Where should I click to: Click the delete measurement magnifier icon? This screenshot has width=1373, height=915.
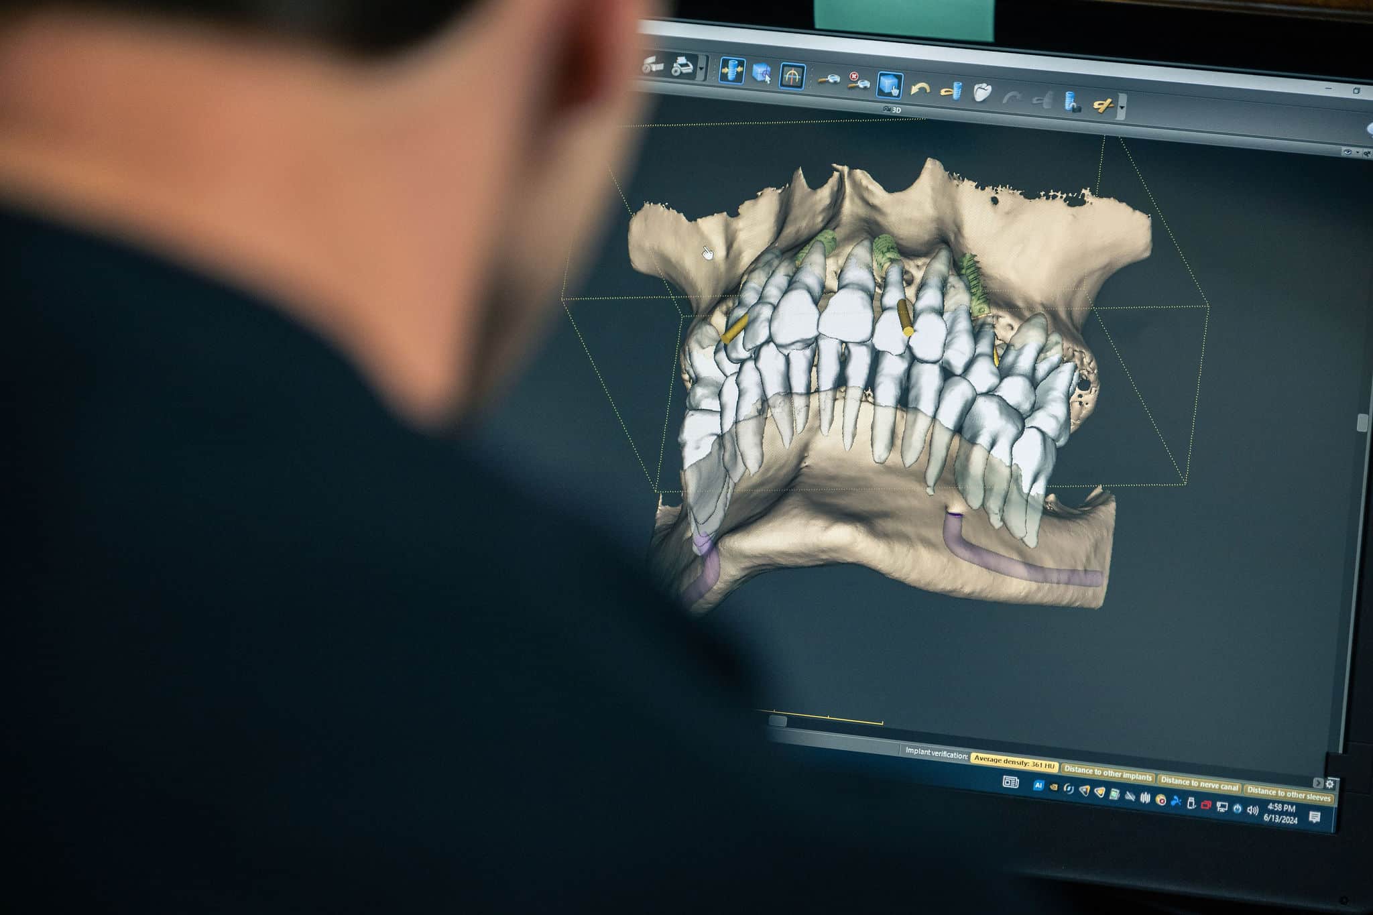click(x=857, y=82)
